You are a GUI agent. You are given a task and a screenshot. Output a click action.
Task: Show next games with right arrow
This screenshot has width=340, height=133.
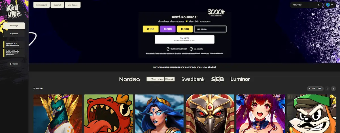(x=333, y=89)
